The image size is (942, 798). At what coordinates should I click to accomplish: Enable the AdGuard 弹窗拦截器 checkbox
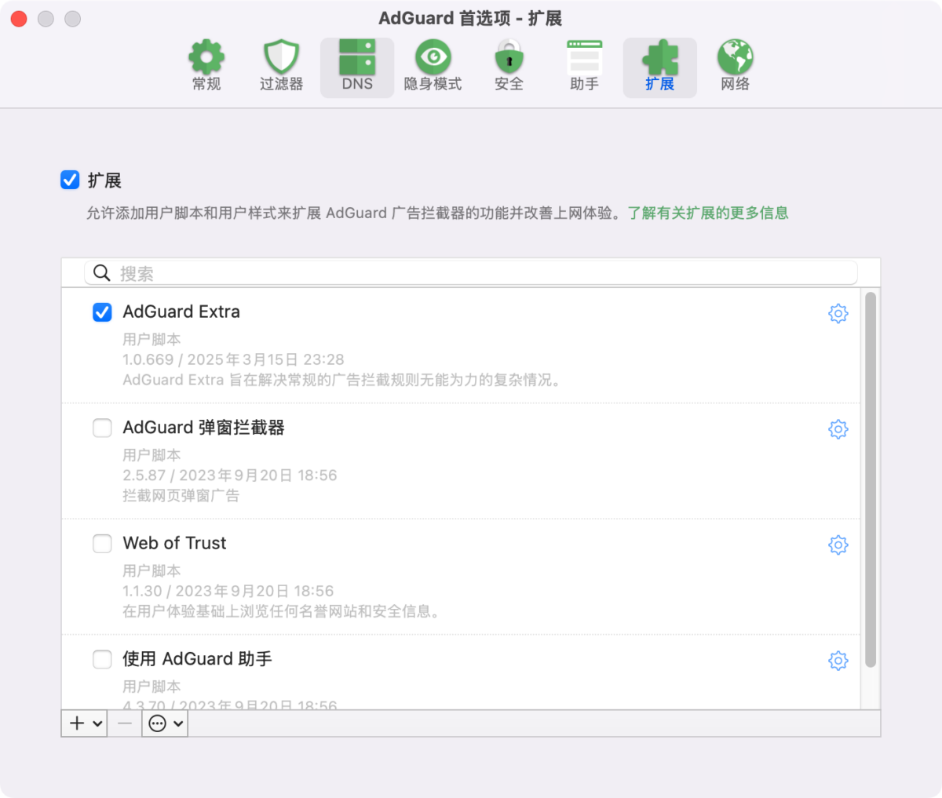[102, 428]
